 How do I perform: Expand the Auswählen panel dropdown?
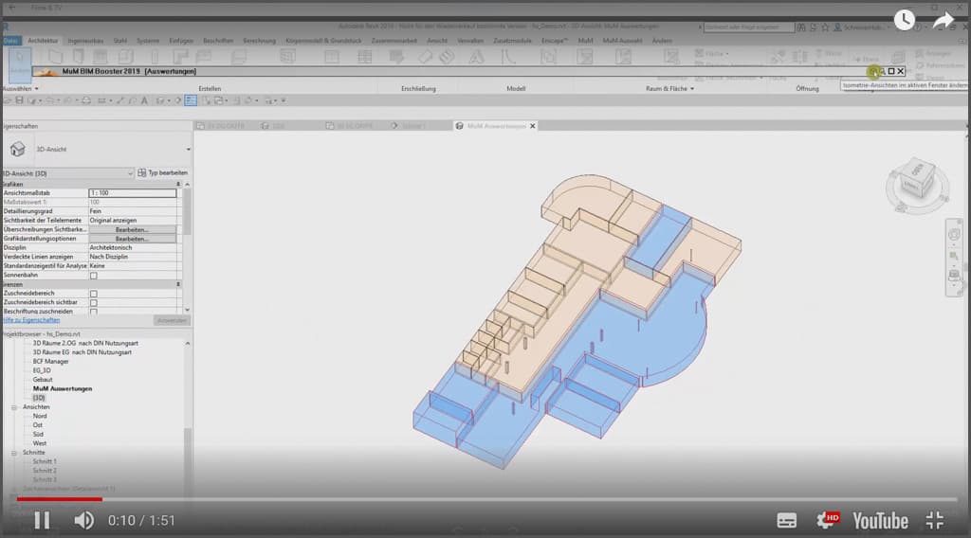[37, 89]
